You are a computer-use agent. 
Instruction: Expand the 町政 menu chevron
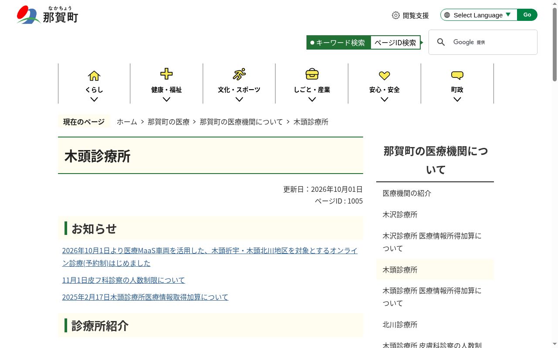point(457,99)
